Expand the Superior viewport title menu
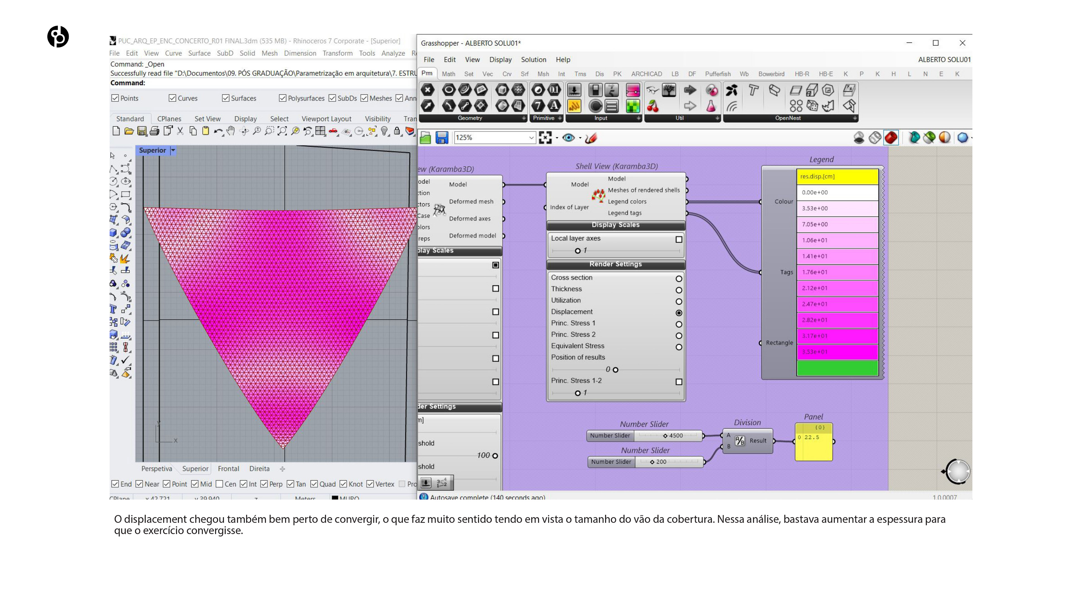Screen dimensions: 1070x602 [x=173, y=151]
